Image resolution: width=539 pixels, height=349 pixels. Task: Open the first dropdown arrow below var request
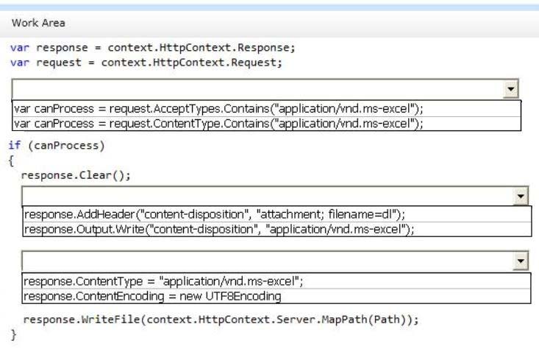510,89
